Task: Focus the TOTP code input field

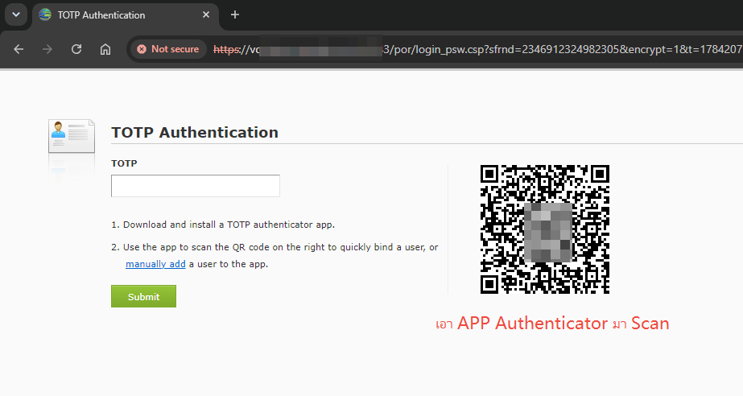Action: pos(196,186)
